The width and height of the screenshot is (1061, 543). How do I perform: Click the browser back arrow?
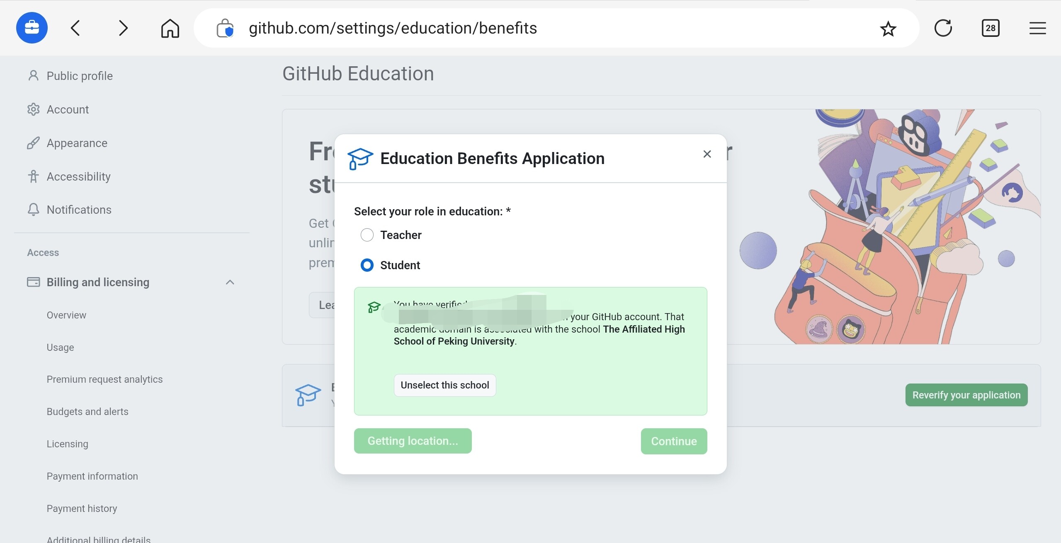click(x=75, y=28)
